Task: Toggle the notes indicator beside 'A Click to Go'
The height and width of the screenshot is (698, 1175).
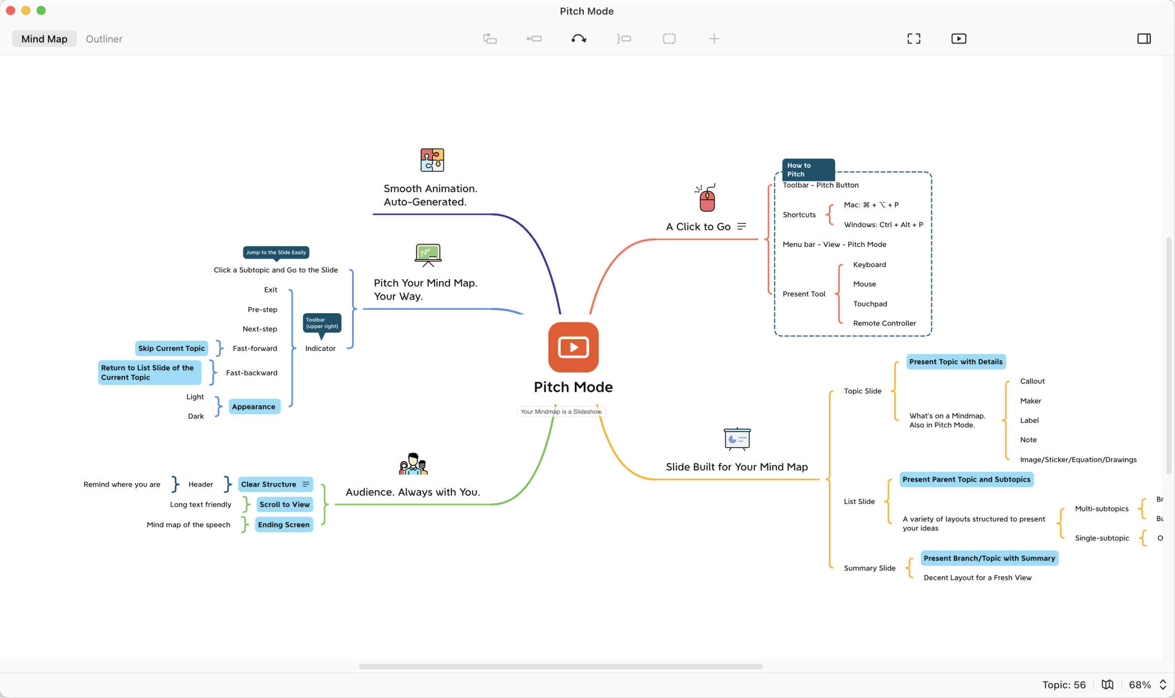Action: pos(742,226)
